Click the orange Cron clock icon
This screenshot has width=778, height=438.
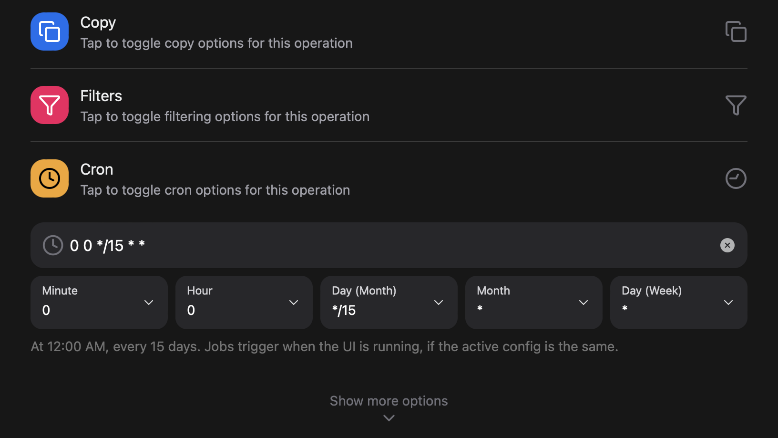point(50,178)
